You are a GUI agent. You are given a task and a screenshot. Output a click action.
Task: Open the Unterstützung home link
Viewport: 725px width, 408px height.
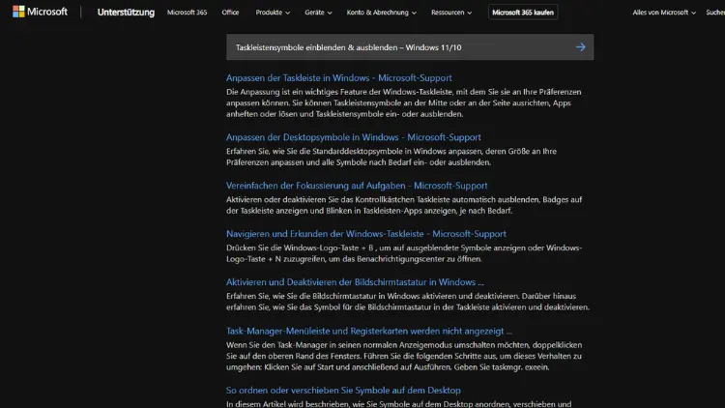tap(126, 13)
